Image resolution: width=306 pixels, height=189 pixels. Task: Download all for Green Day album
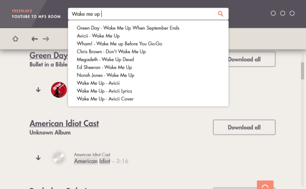click(252, 59)
